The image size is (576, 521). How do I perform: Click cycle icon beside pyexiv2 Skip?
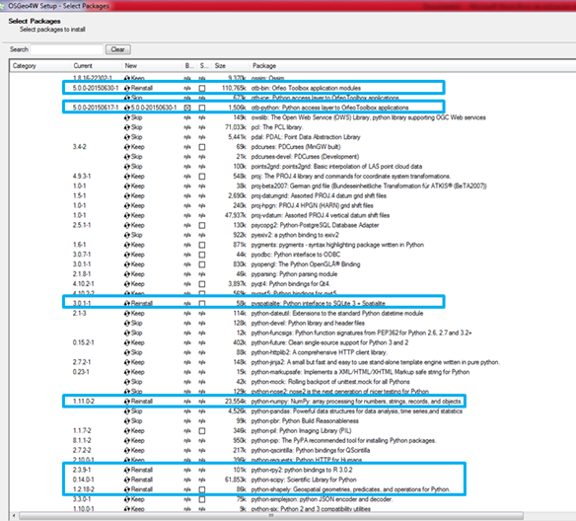click(x=127, y=235)
